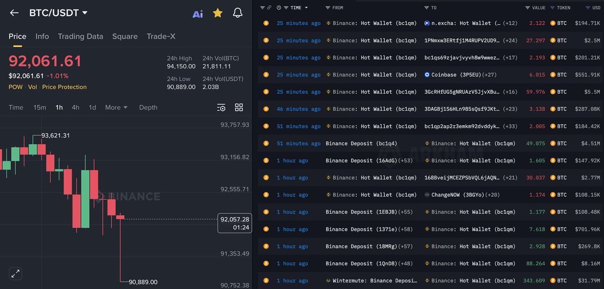Switch to the Price tab

click(x=17, y=36)
